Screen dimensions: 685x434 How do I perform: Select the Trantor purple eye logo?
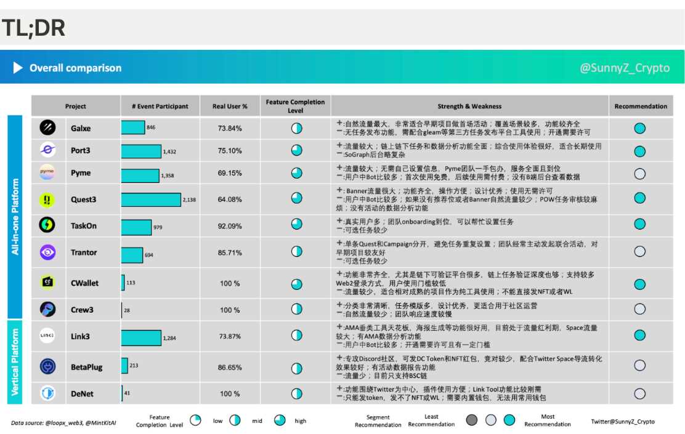47,251
